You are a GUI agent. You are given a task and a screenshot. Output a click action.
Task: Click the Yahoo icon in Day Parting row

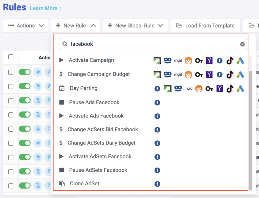pyautogui.click(x=220, y=89)
